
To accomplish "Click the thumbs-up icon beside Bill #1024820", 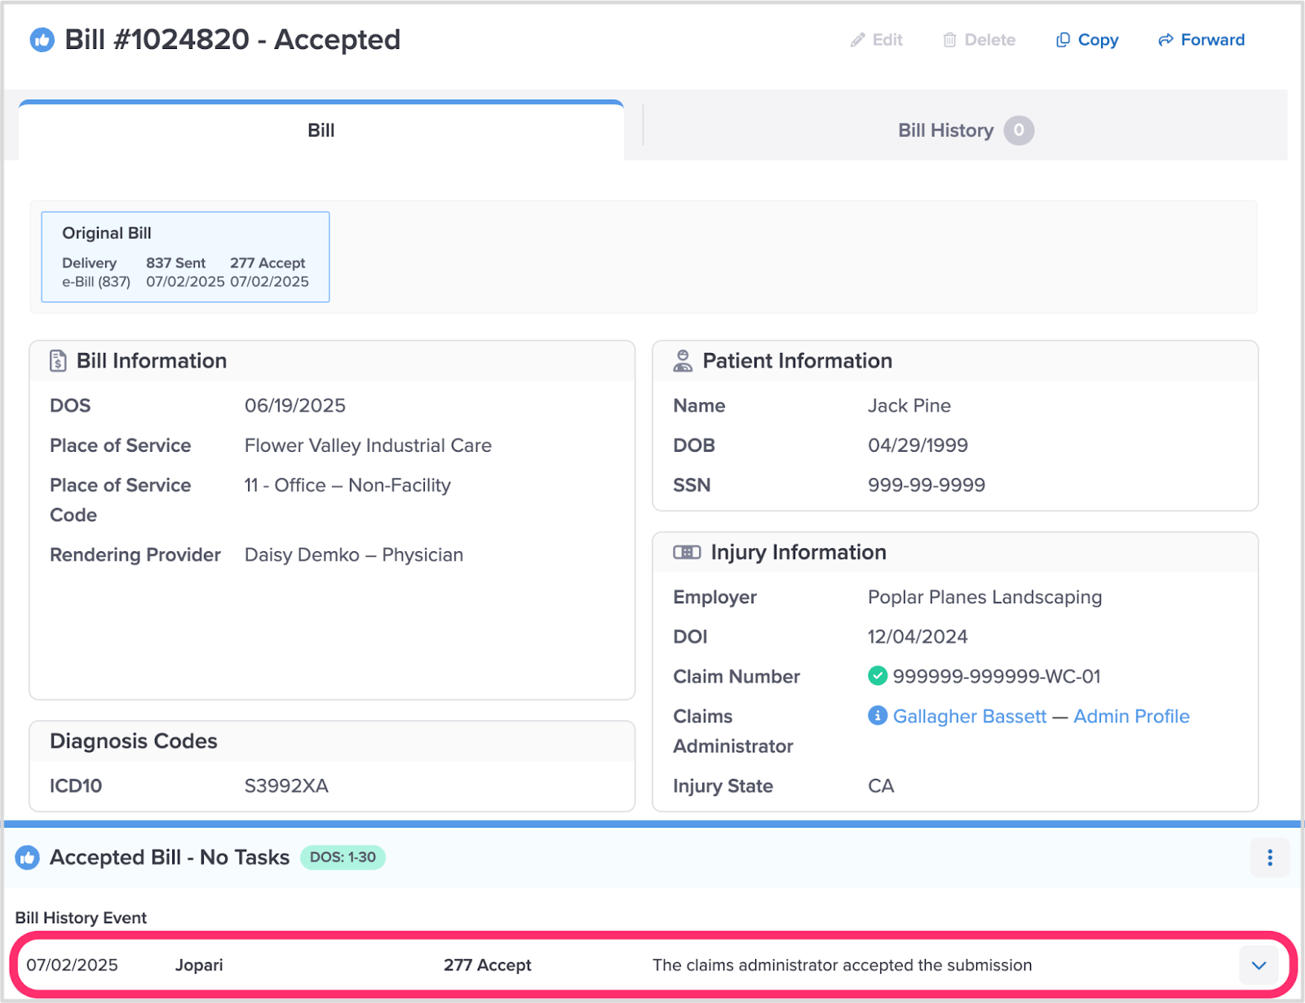I will [42, 40].
